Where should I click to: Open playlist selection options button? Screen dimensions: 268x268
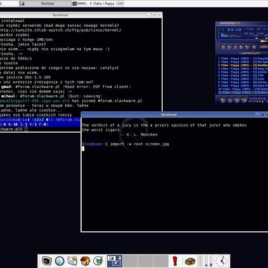237,100
